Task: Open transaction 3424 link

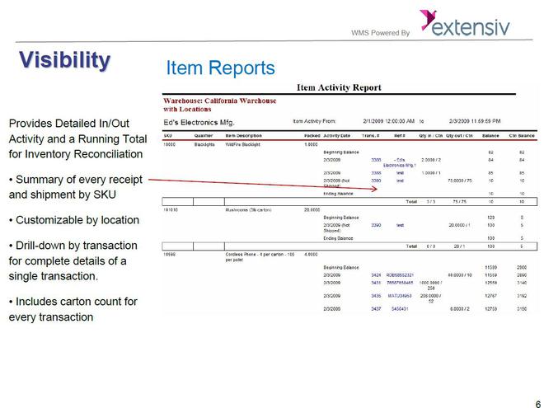Action: click(376, 275)
